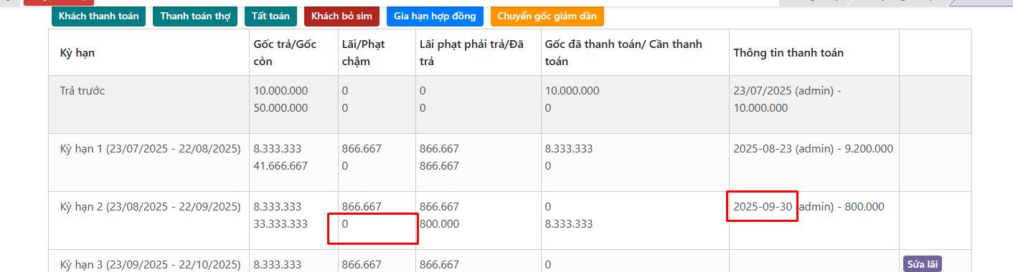The width and height of the screenshot is (1013, 272).
Task: Click payment info 2025-08-23 (admin) - 9.200.000
Action: (x=813, y=149)
